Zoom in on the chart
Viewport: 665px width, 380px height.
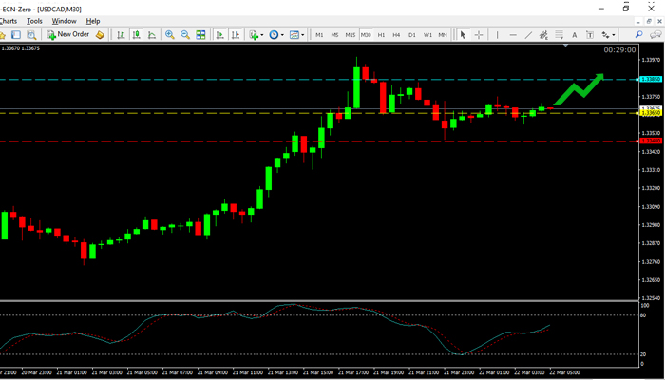pos(170,35)
